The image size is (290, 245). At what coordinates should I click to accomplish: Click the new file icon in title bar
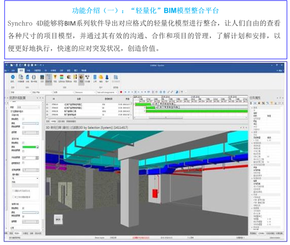[11, 65]
